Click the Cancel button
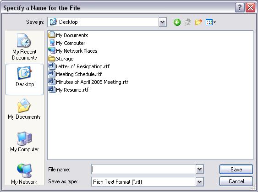Screen dimensions: 258x192 (236, 181)
